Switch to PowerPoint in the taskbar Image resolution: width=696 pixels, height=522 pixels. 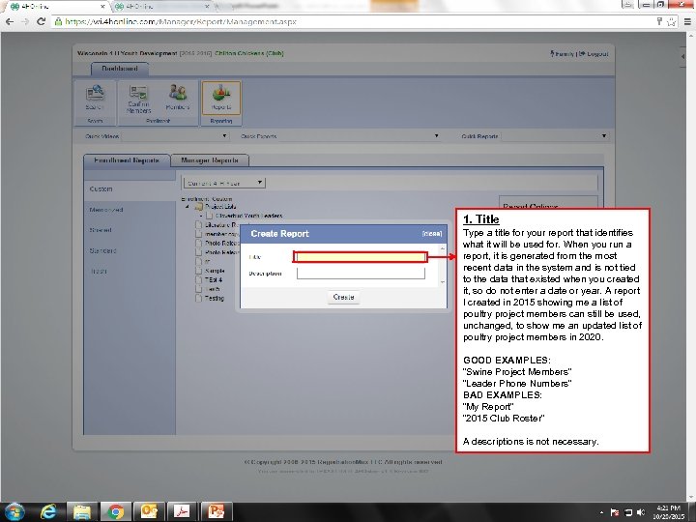tap(216, 512)
